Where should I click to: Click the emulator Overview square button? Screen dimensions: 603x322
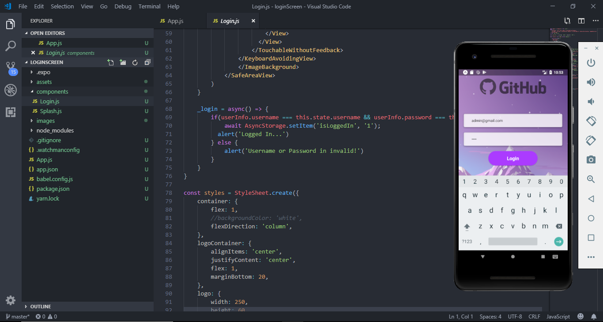[591, 238]
